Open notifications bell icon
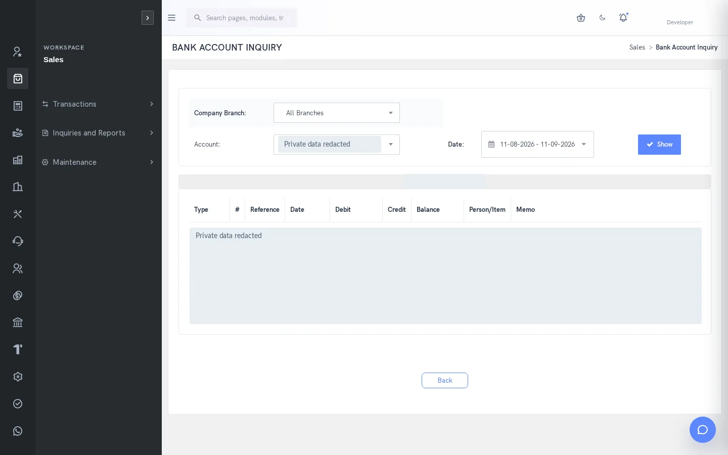This screenshot has height=455, width=728. 623,18
